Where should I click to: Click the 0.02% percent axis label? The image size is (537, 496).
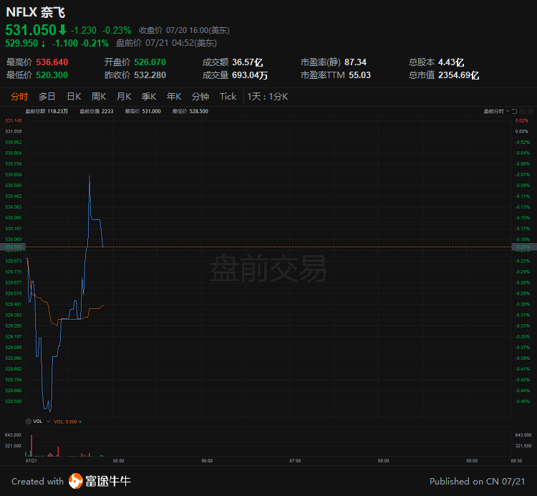pyautogui.click(x=521, y=120)
